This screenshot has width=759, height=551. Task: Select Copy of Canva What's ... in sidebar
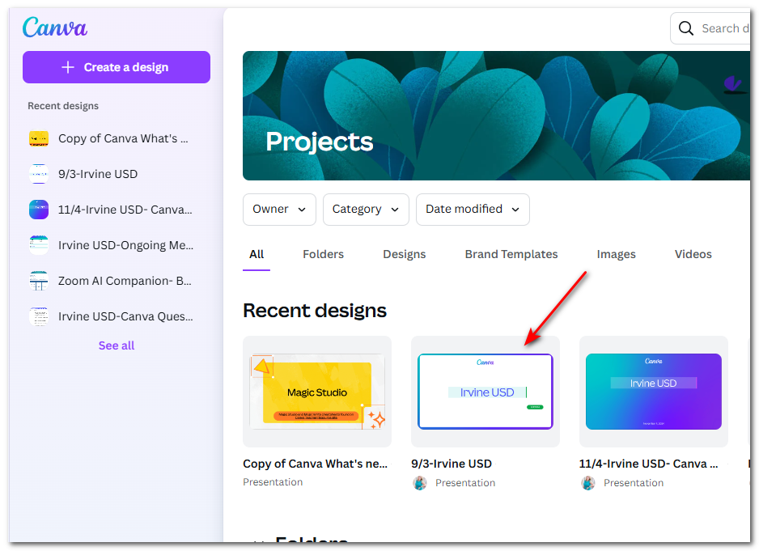(123, 138)
